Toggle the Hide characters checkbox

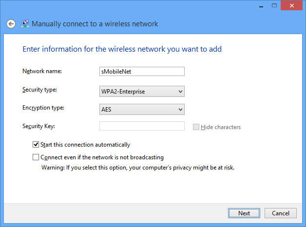[196, 127]
